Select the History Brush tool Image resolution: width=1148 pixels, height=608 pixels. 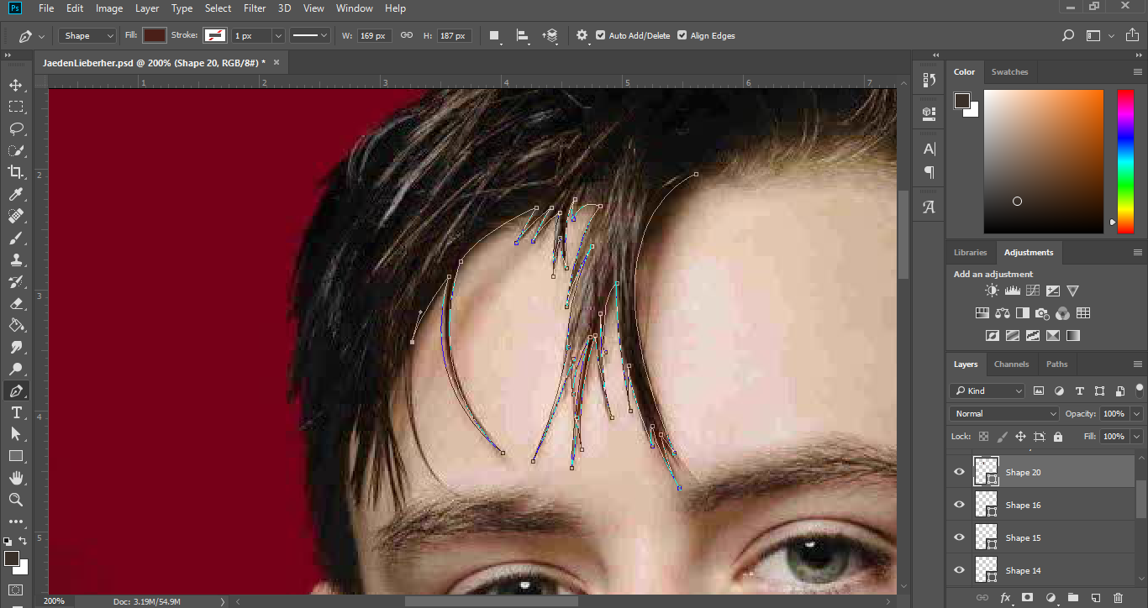click(x=16, y=281)
